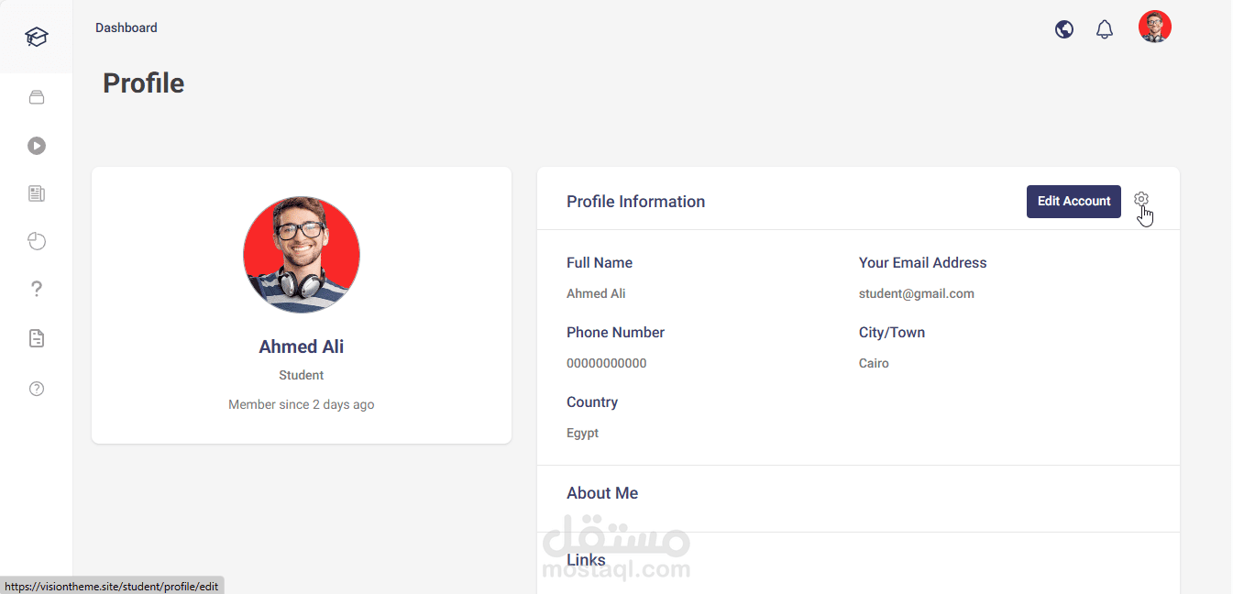
Task: Open the play button sidebar icon
Action: (x=37, y=146)
